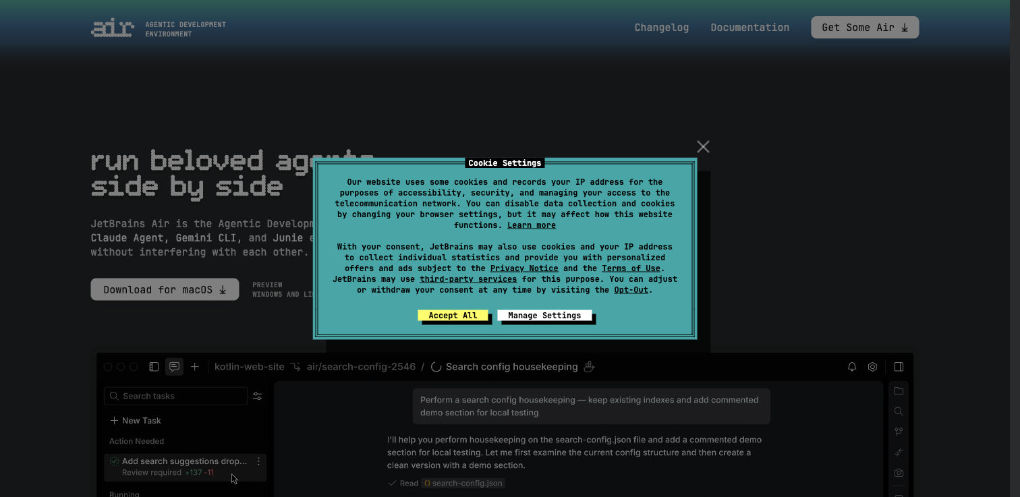Click the branch icon before air/search-config-2546
The image size is (1020, 497).
pos(295,367)
